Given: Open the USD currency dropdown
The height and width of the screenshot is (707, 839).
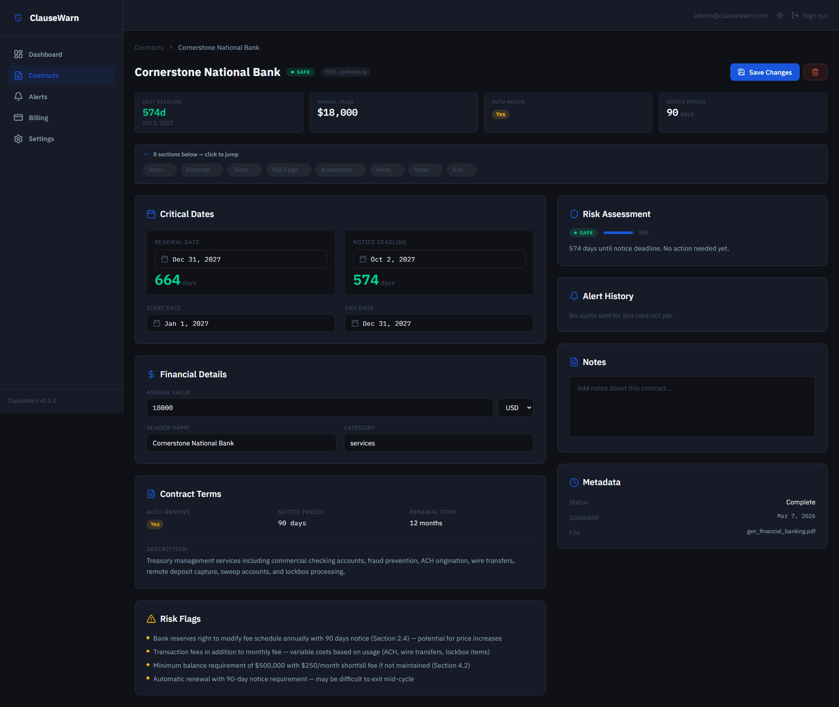Looking at the screenshot, I should click(516, 407).
